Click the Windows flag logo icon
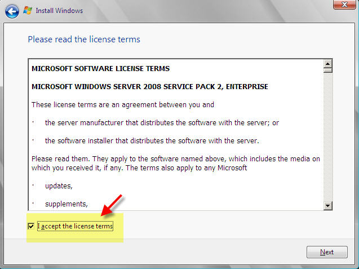 click(28, 10)
